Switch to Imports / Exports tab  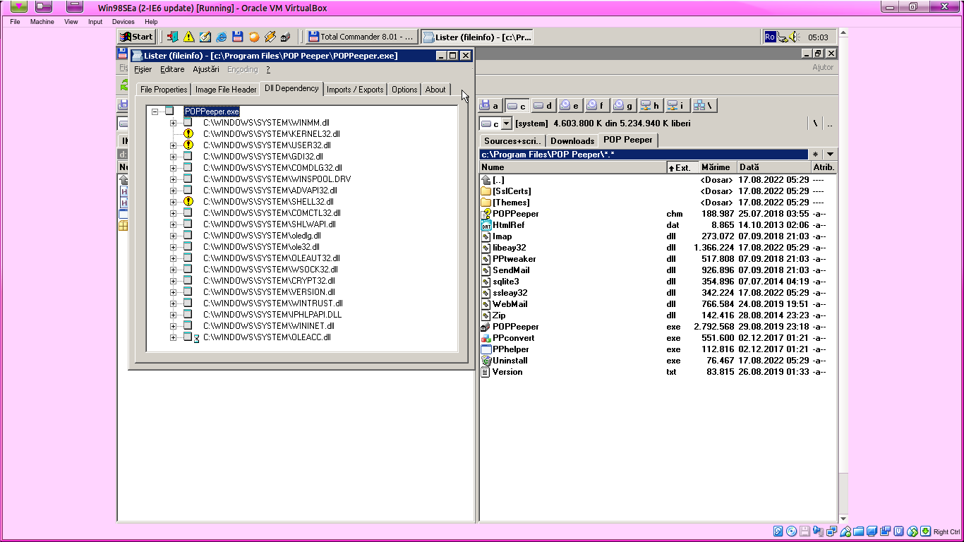pos(355,90)
